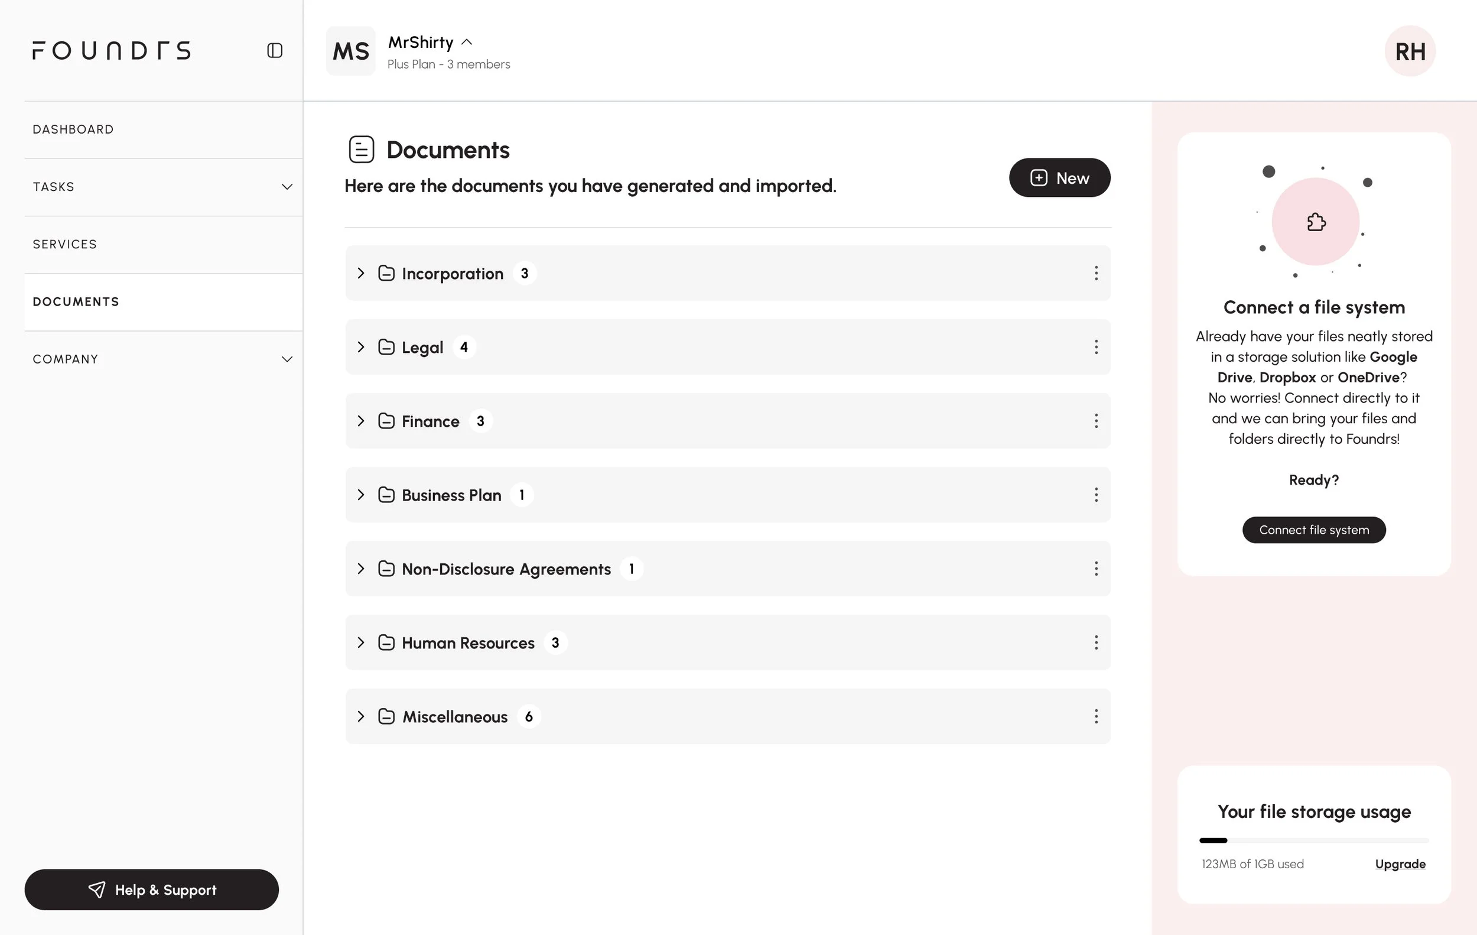Click the puzzle piece integration icon
The height and width of the screenshot is (935, 1477).
(x=1316, y=222)
